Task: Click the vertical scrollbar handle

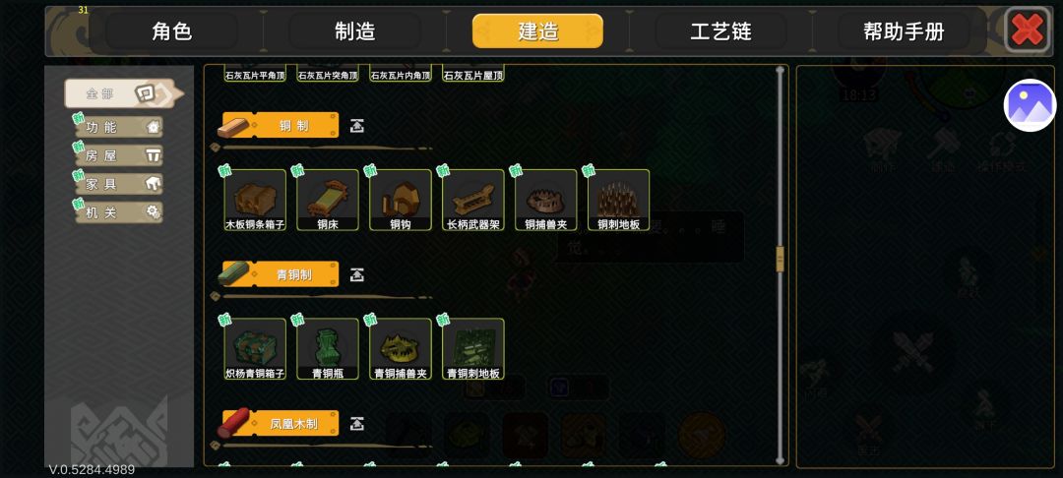Action: pos(780,259)
